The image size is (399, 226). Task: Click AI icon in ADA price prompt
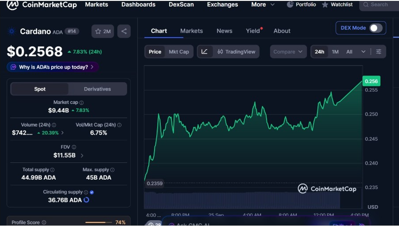(13, 67)
